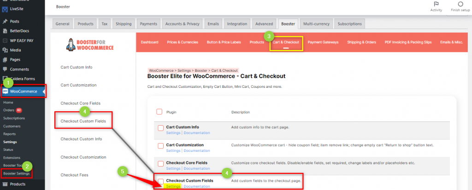Select Checkout Core Fields in left list

[80, 103]
